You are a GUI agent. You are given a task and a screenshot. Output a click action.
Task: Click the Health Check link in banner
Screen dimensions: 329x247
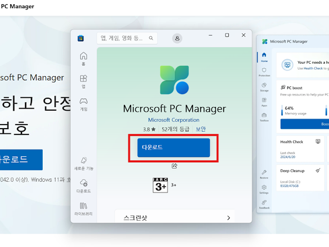313,68
